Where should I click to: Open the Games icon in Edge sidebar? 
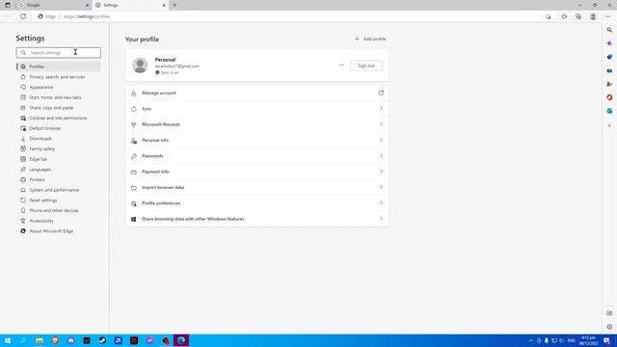[x=609, y=84]
